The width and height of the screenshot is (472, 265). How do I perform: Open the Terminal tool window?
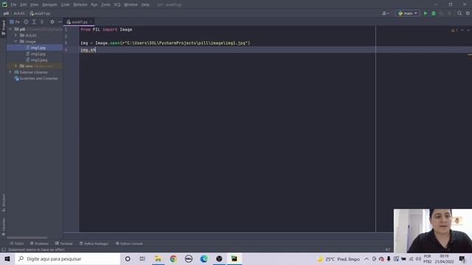click(x=64, y=244)
